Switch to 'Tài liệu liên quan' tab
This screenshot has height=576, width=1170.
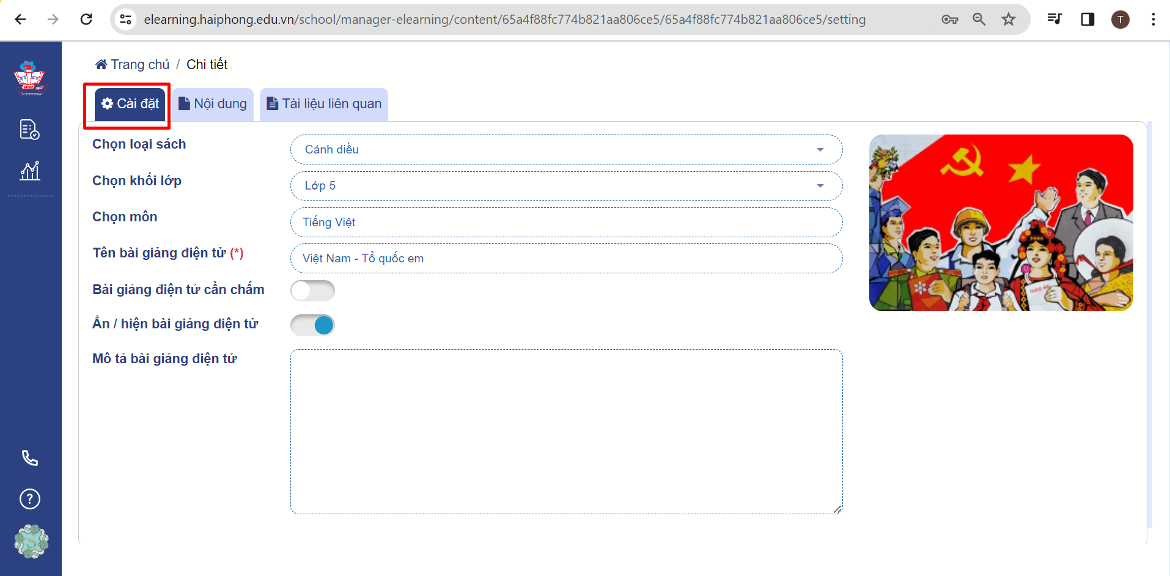(324, 104)
